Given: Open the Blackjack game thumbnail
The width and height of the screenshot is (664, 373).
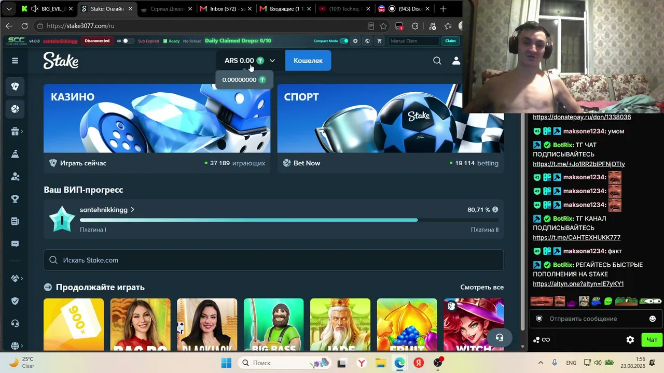Looking at the screenshot, I should [207, 324].
